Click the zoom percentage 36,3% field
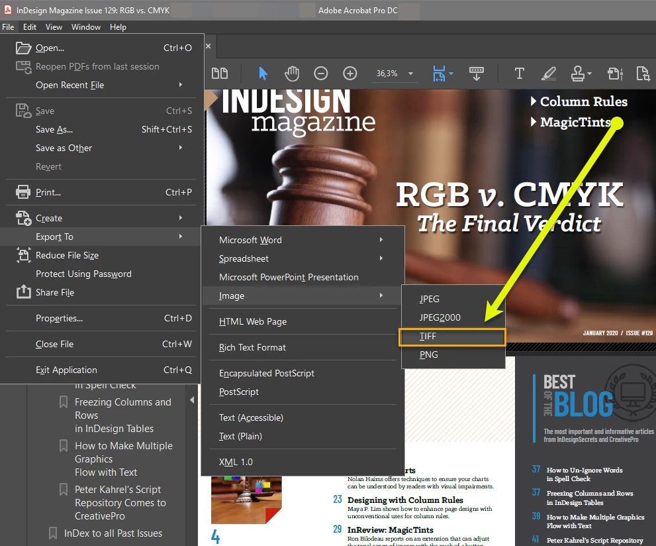Screen dimensions: 656x546 (387, 74)
